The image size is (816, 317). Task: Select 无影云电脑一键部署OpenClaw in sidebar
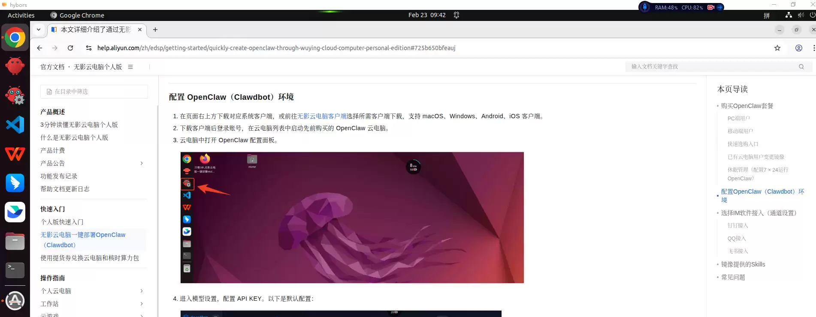click(x=83, y=240)
